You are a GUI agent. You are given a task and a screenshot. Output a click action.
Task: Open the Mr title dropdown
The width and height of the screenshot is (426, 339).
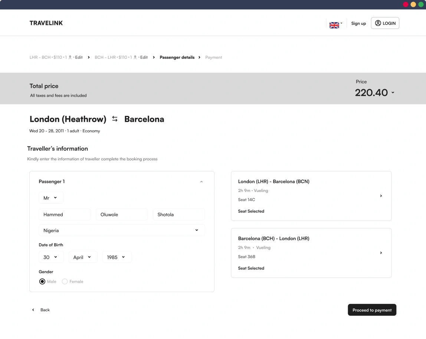click(x=51, y=198)
